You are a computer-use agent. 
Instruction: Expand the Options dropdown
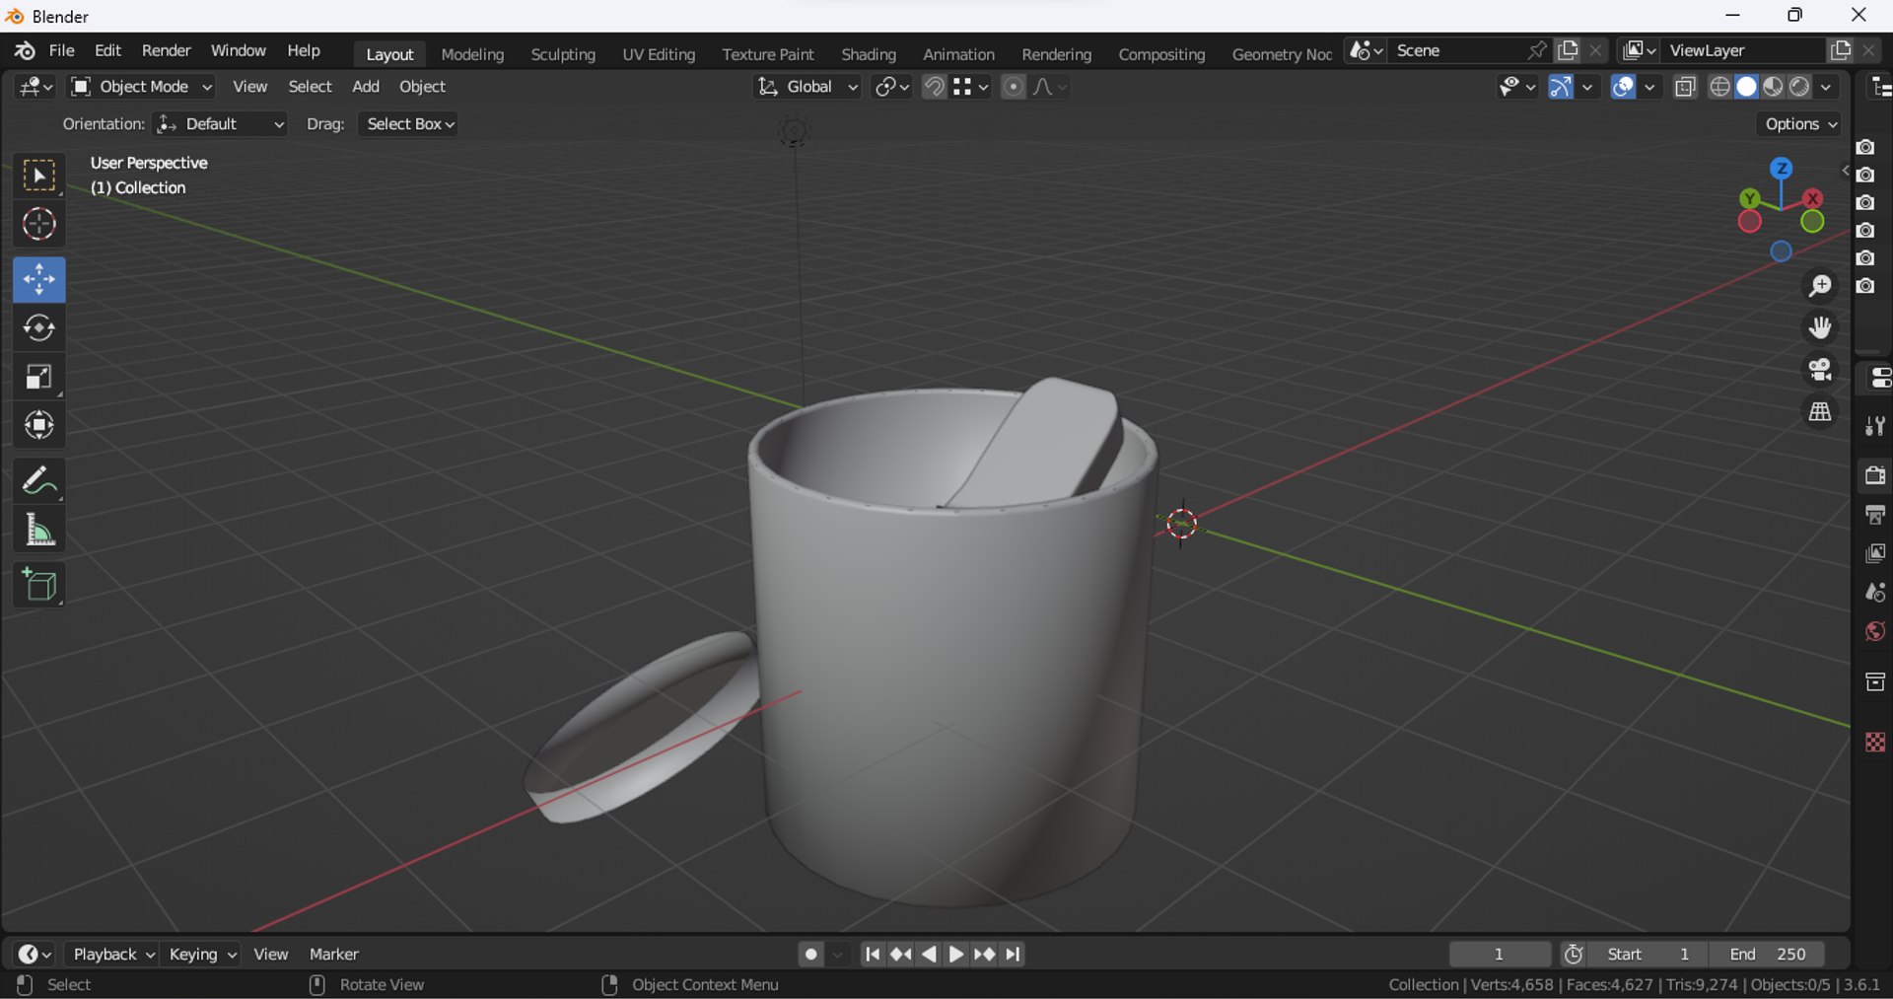pyautogui.click(x=1800, y=124)
